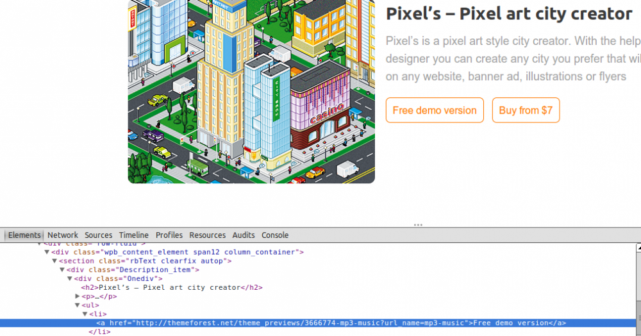This screenshot has width=641, height=336.
Task: Click the pixel art city image
Action: coord(251,91)
